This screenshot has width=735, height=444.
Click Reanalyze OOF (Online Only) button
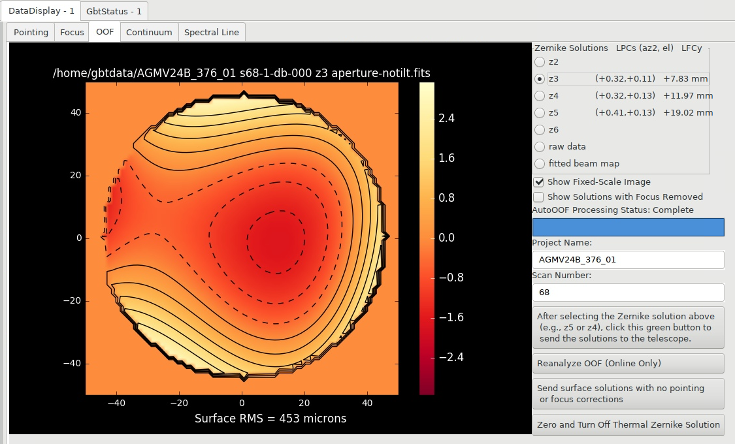click(x=628, y=364)
